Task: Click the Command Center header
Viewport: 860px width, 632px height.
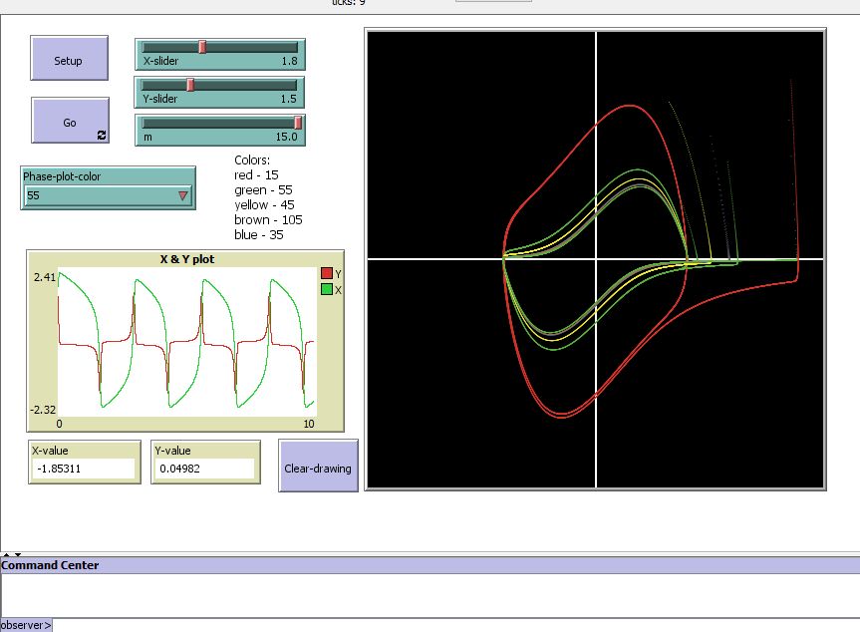Action: click(50, 564)
